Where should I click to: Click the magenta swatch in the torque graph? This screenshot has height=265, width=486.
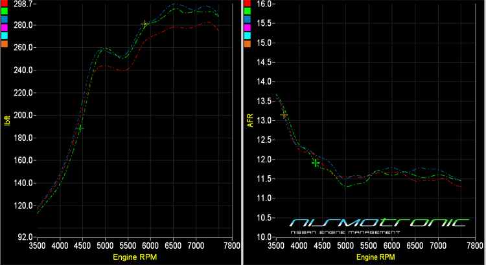[x=4, y=28]
